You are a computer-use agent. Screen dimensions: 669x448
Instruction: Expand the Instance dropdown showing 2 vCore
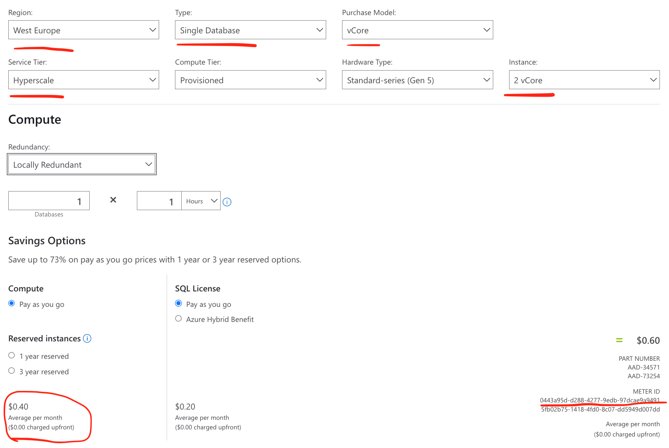(584, 80)
